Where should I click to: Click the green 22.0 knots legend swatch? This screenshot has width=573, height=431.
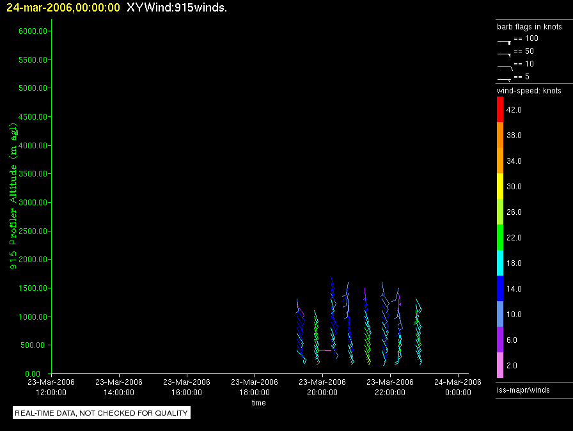500,237
